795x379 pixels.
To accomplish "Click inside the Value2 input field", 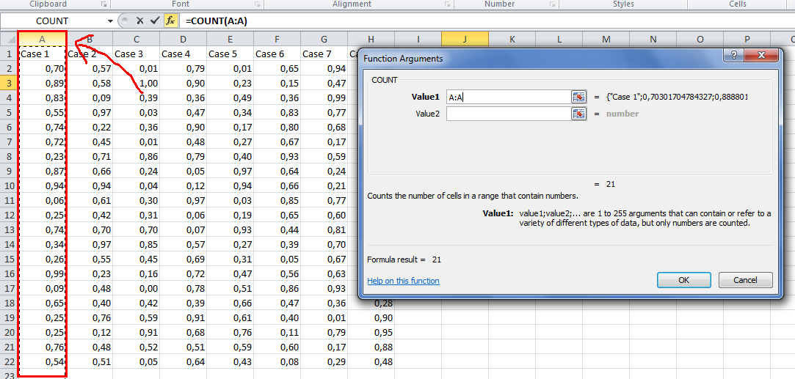I will point(509,114).
